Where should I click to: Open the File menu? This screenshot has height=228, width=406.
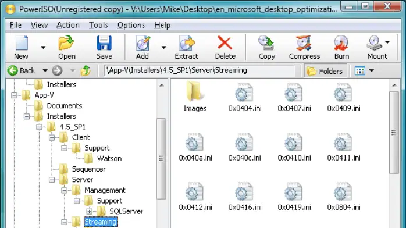pyautogui.click(x=16, y=25)
